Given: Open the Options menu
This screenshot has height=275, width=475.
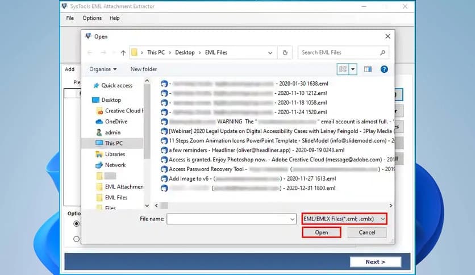Looking at the screenshot, I should (92, 18).
